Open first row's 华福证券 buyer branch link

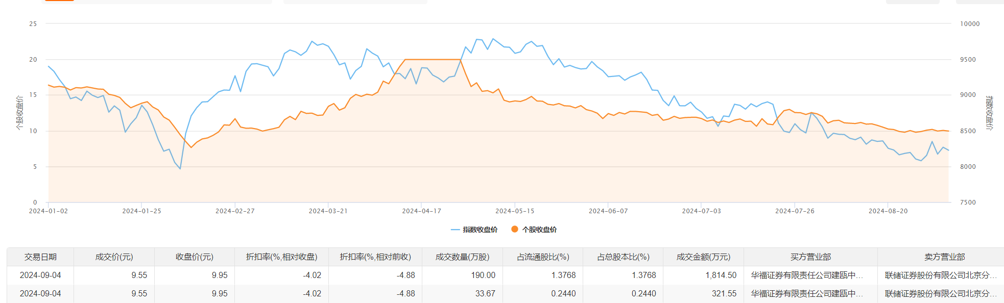pos(807,275)
